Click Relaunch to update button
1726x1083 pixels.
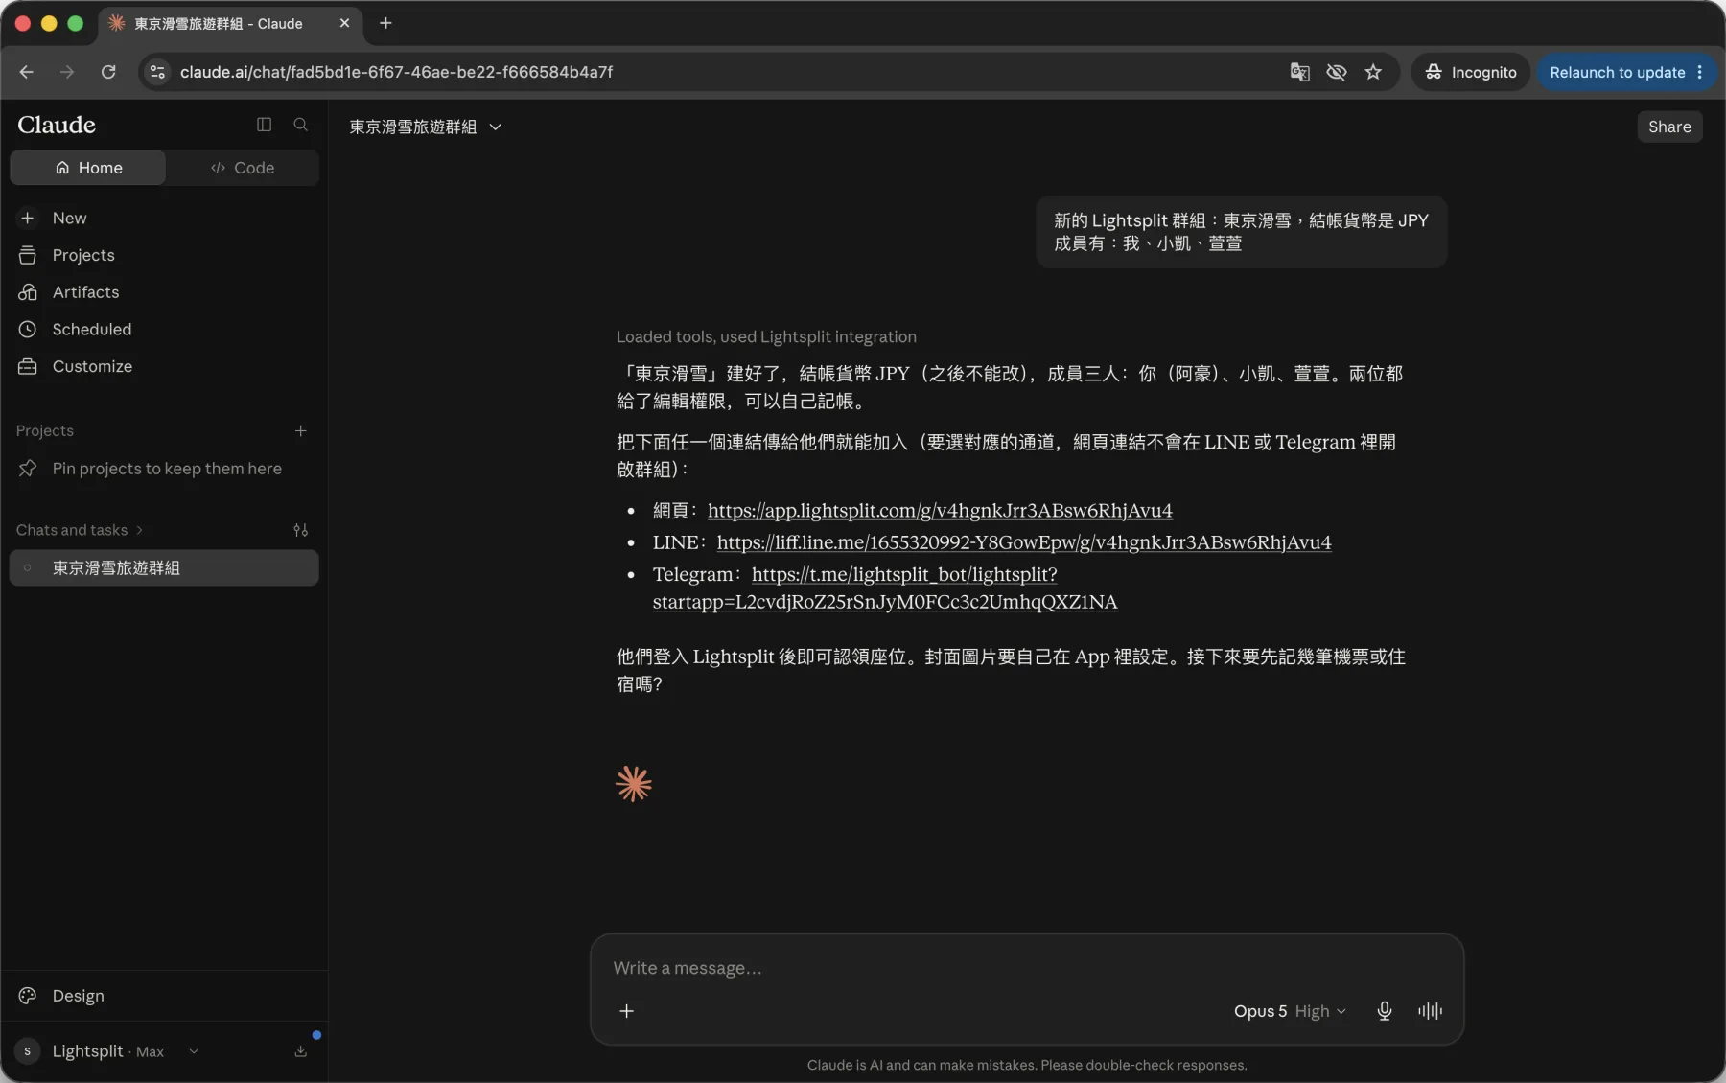[x=1626, y=72]
